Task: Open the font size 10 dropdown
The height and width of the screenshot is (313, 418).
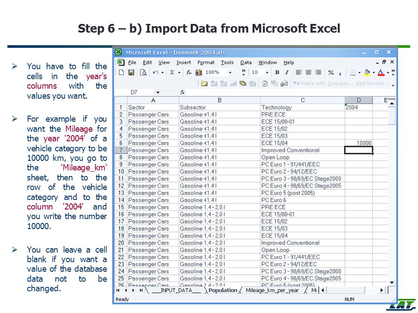Action: pyautogui.click(x=266, y=73)
